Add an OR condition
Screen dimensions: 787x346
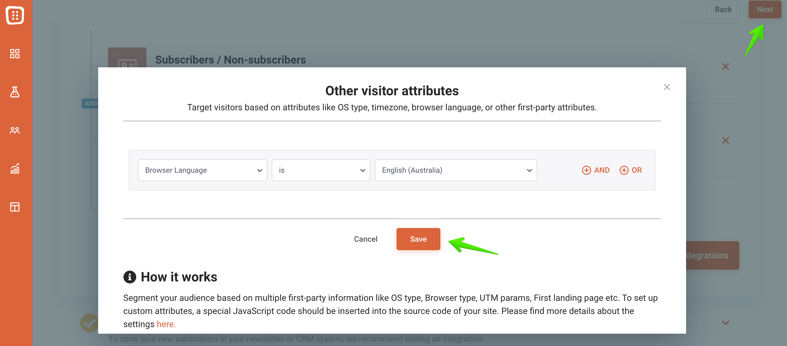[630, 170]
